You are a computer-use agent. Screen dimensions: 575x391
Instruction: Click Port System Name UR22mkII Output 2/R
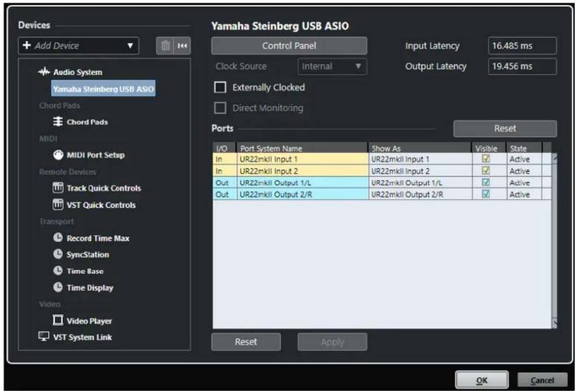click(x=302, y=194)
